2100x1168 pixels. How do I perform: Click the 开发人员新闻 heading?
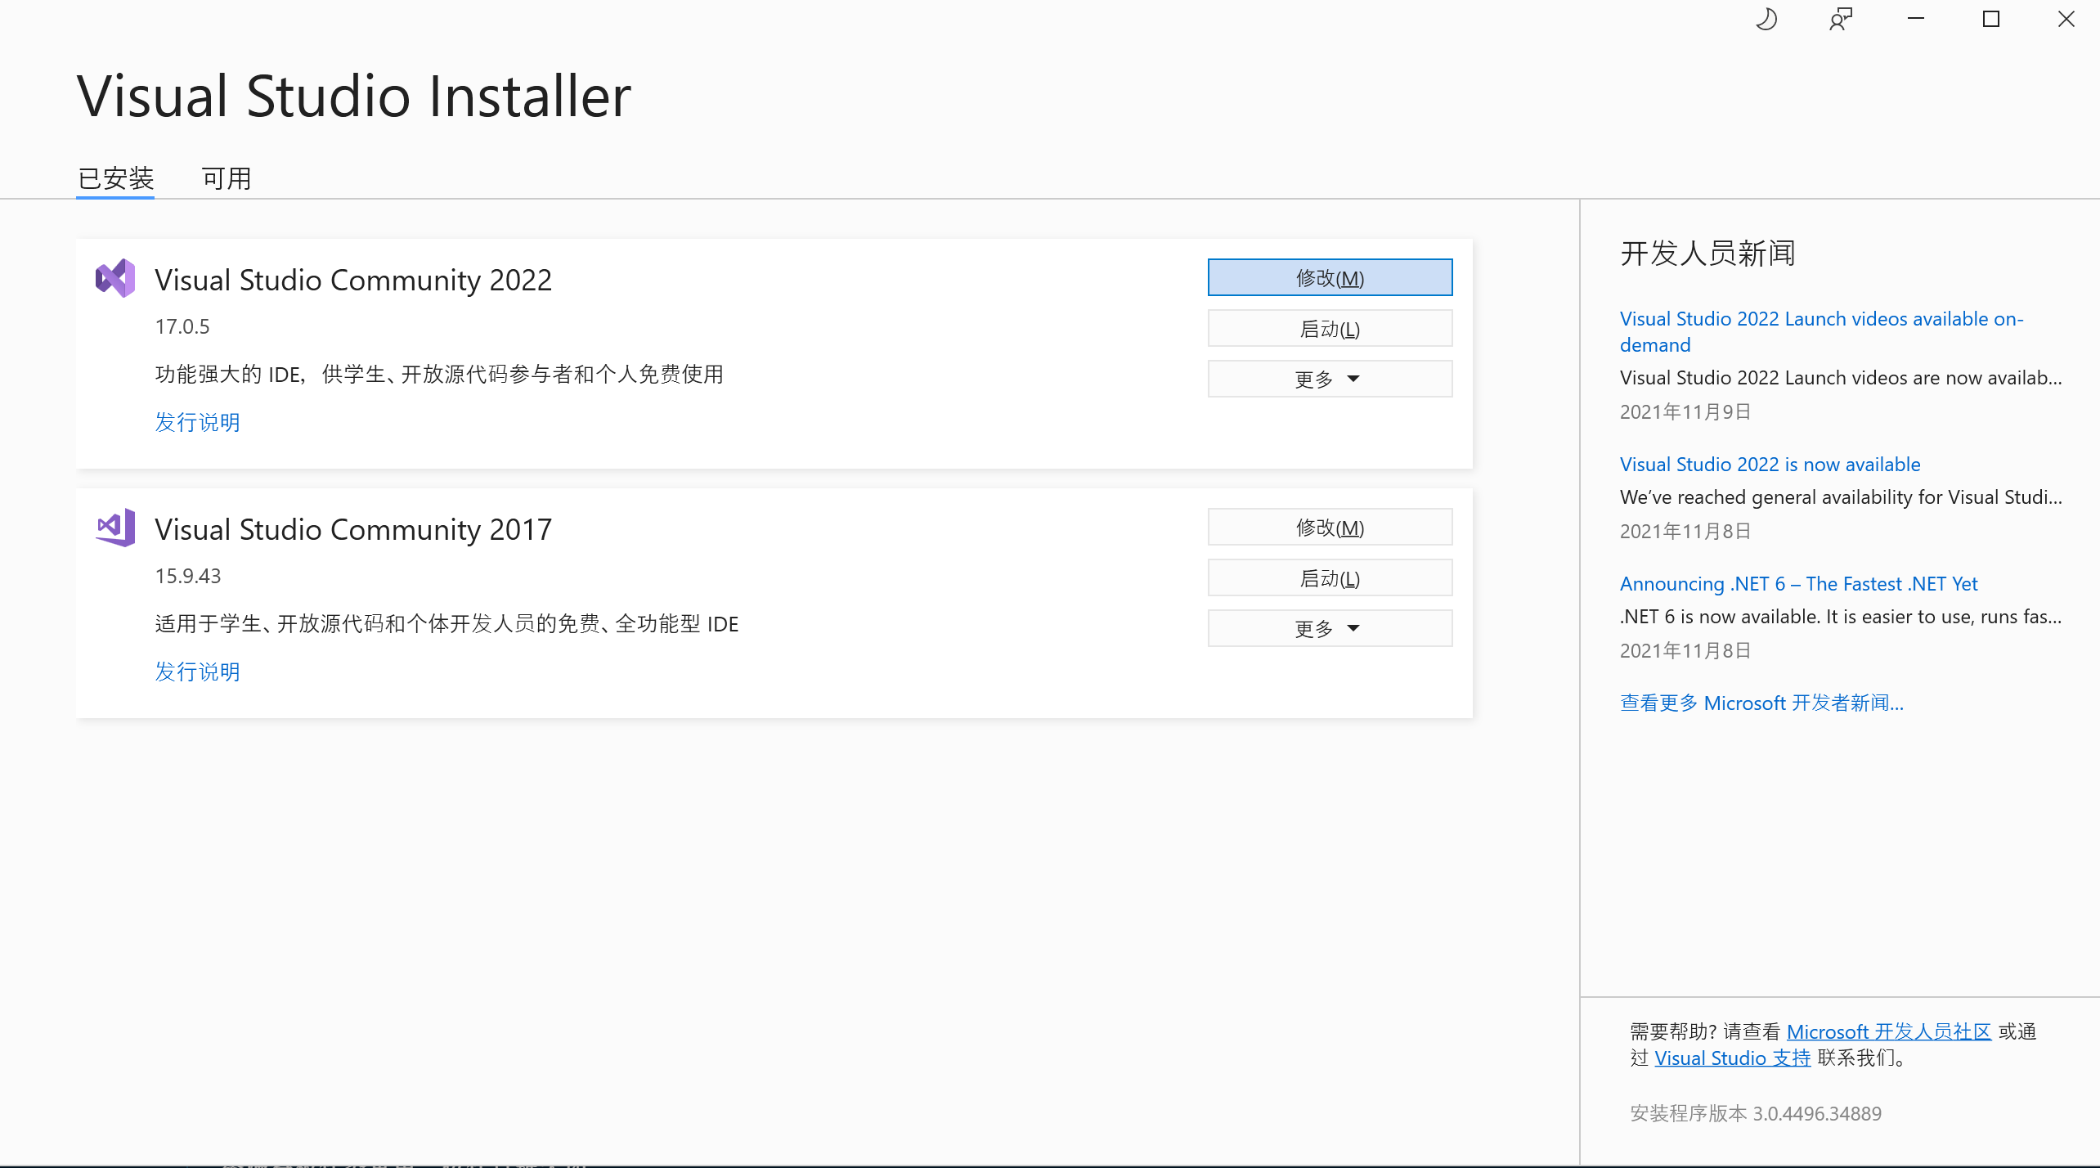(x=1707, y=253)
